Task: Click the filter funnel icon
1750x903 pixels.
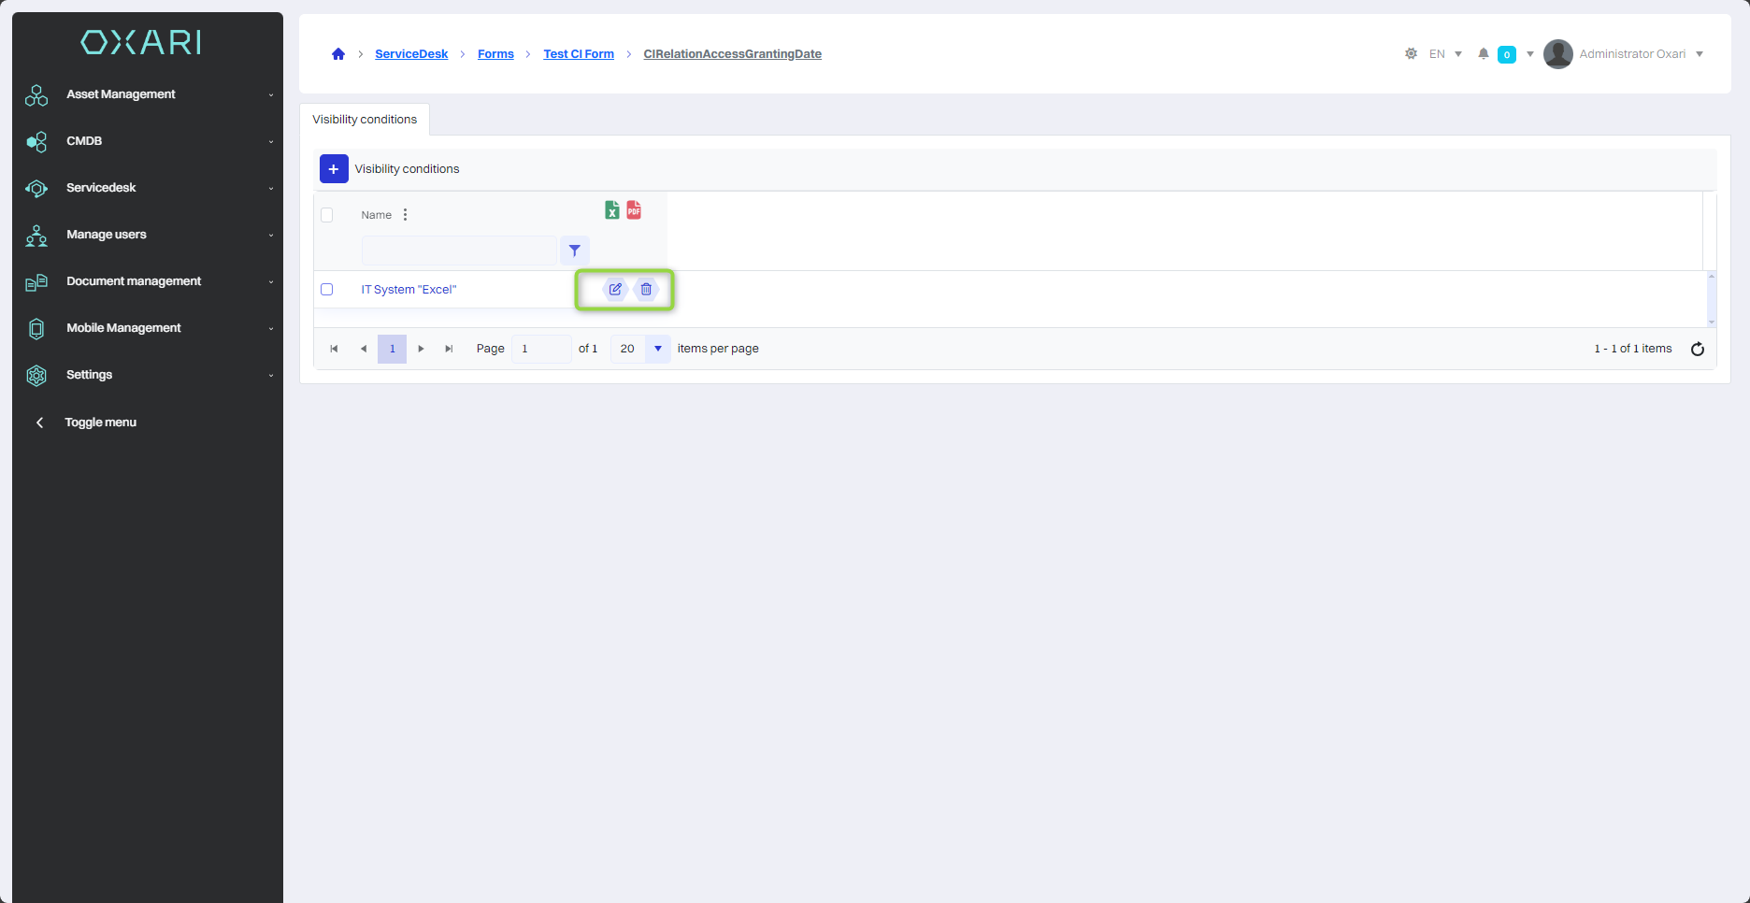Action: coord(575,251)
